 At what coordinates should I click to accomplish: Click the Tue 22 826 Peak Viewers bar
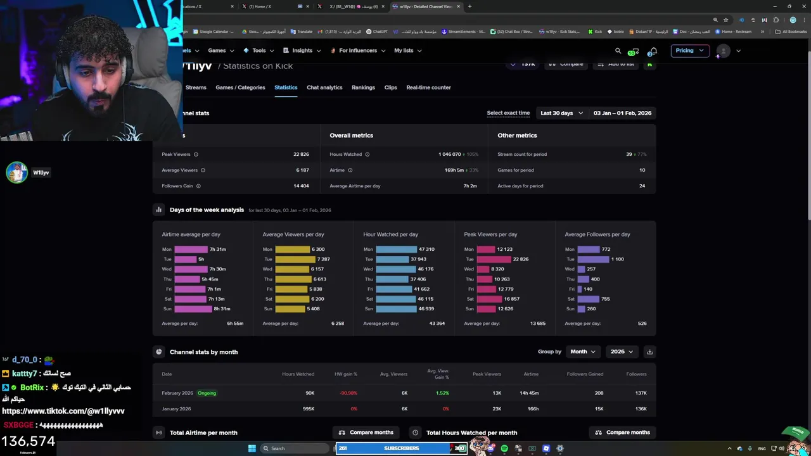coord(494,259)
